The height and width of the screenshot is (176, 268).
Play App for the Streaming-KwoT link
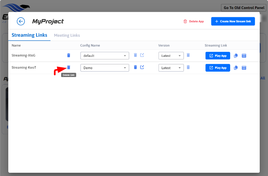[218, 68]
